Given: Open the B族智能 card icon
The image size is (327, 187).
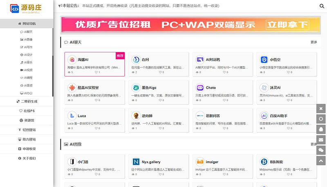Looking at the screenshot, I should (x=264, y=162).
